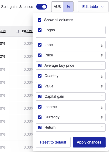Image resolution: width=109 pixels, height=152 pixels.
Task: Uncheck the Return column checkbox
Action: click(40, 127)
